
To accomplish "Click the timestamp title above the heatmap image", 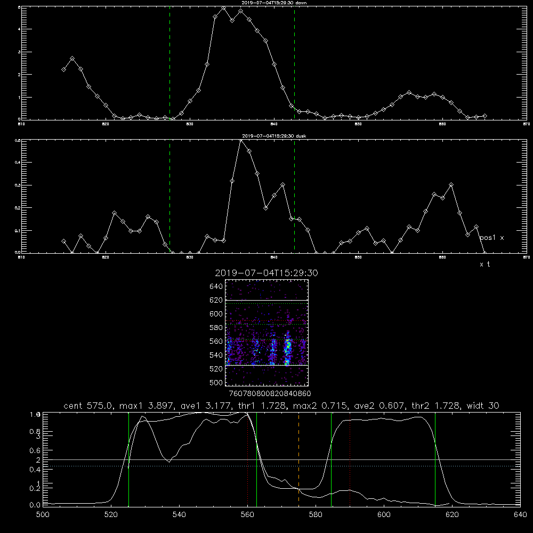I will (266, 273).
